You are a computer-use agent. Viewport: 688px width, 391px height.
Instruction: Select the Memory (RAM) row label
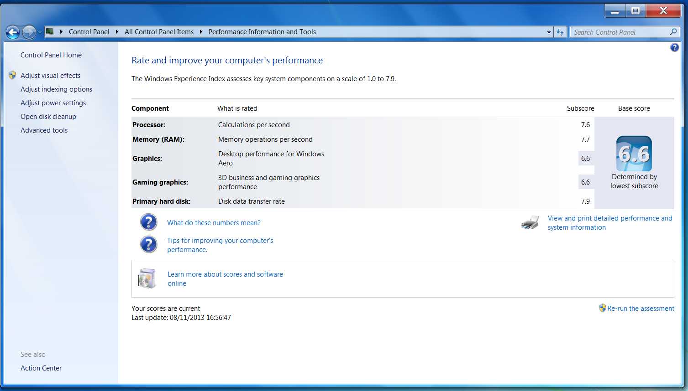pyautogui.click(x=158, y=139)
